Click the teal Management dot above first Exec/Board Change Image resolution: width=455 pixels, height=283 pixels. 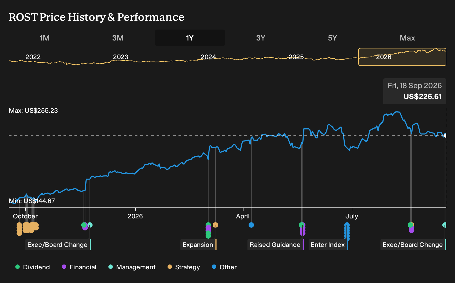click(90, 225)
